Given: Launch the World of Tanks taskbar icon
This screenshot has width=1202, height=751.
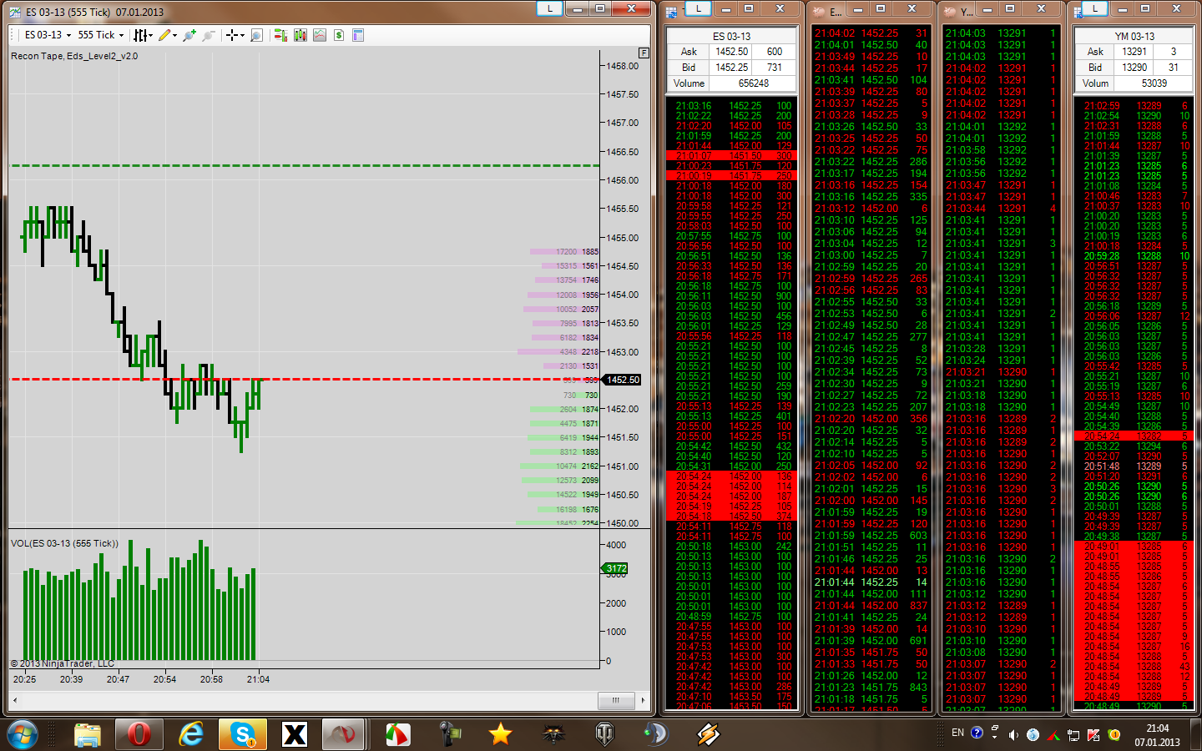Looking at the screenshot, I should [604, 734].
